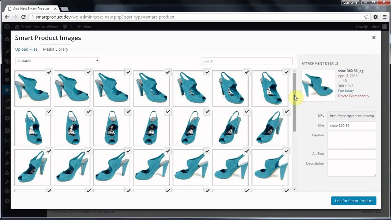The width and height of the screenshot is (391, 220).
Task: Select first row, fifth shoe thumbnail
Action: [191, 89]
